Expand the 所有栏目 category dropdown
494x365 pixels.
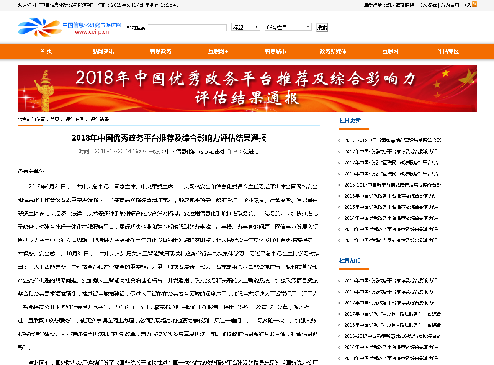288,27
